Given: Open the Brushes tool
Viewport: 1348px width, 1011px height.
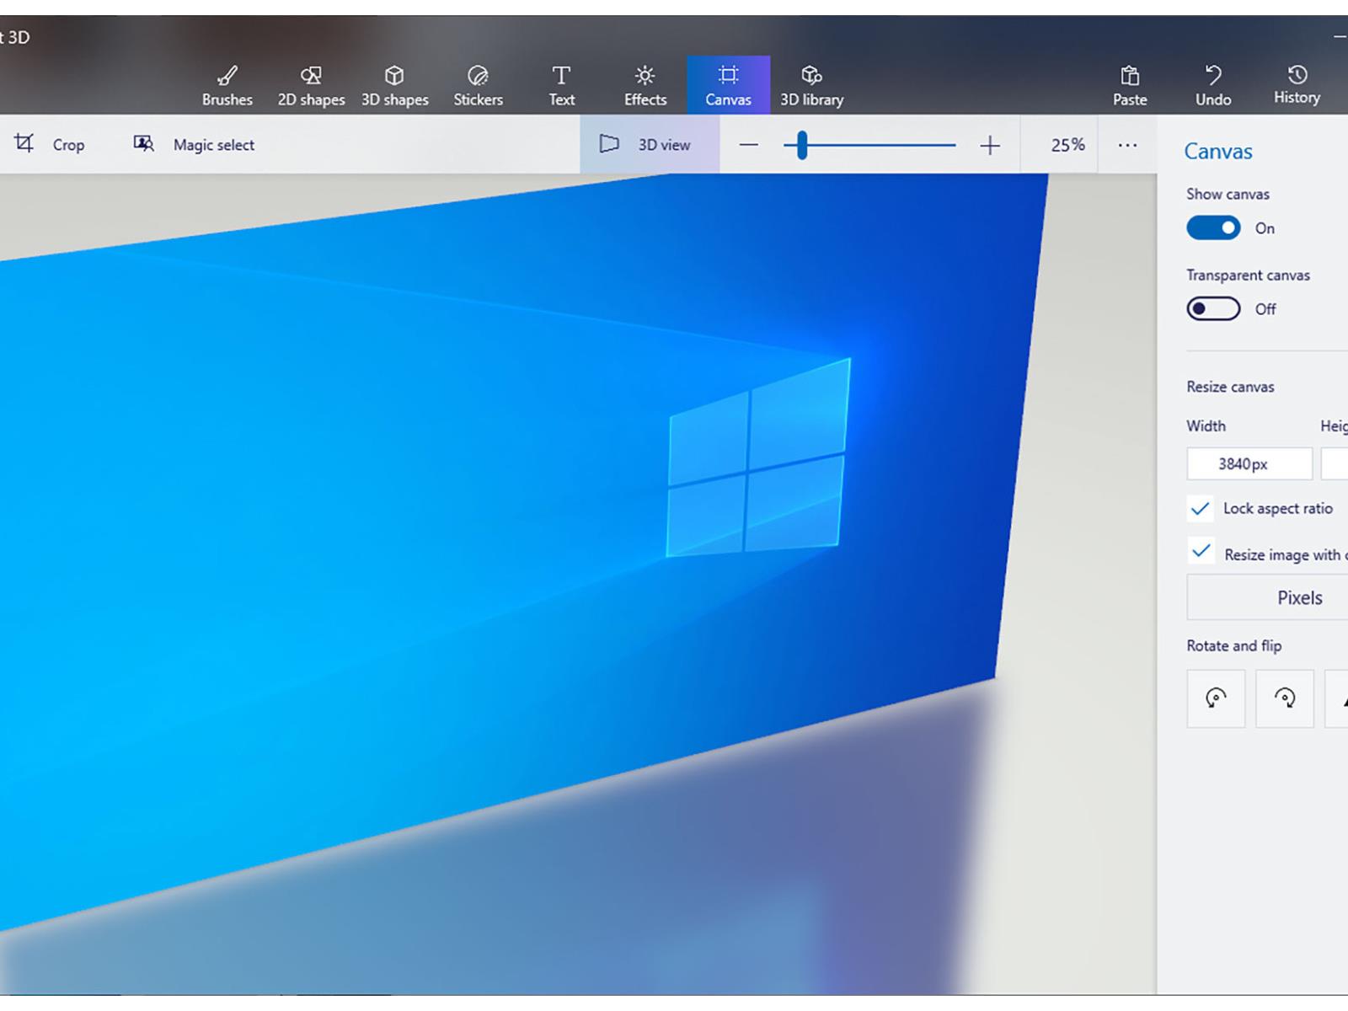Looking at the screenshot, I should tap(227, 85).
